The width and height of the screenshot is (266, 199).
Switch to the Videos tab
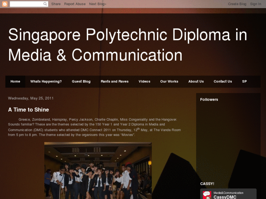(145, 81)
